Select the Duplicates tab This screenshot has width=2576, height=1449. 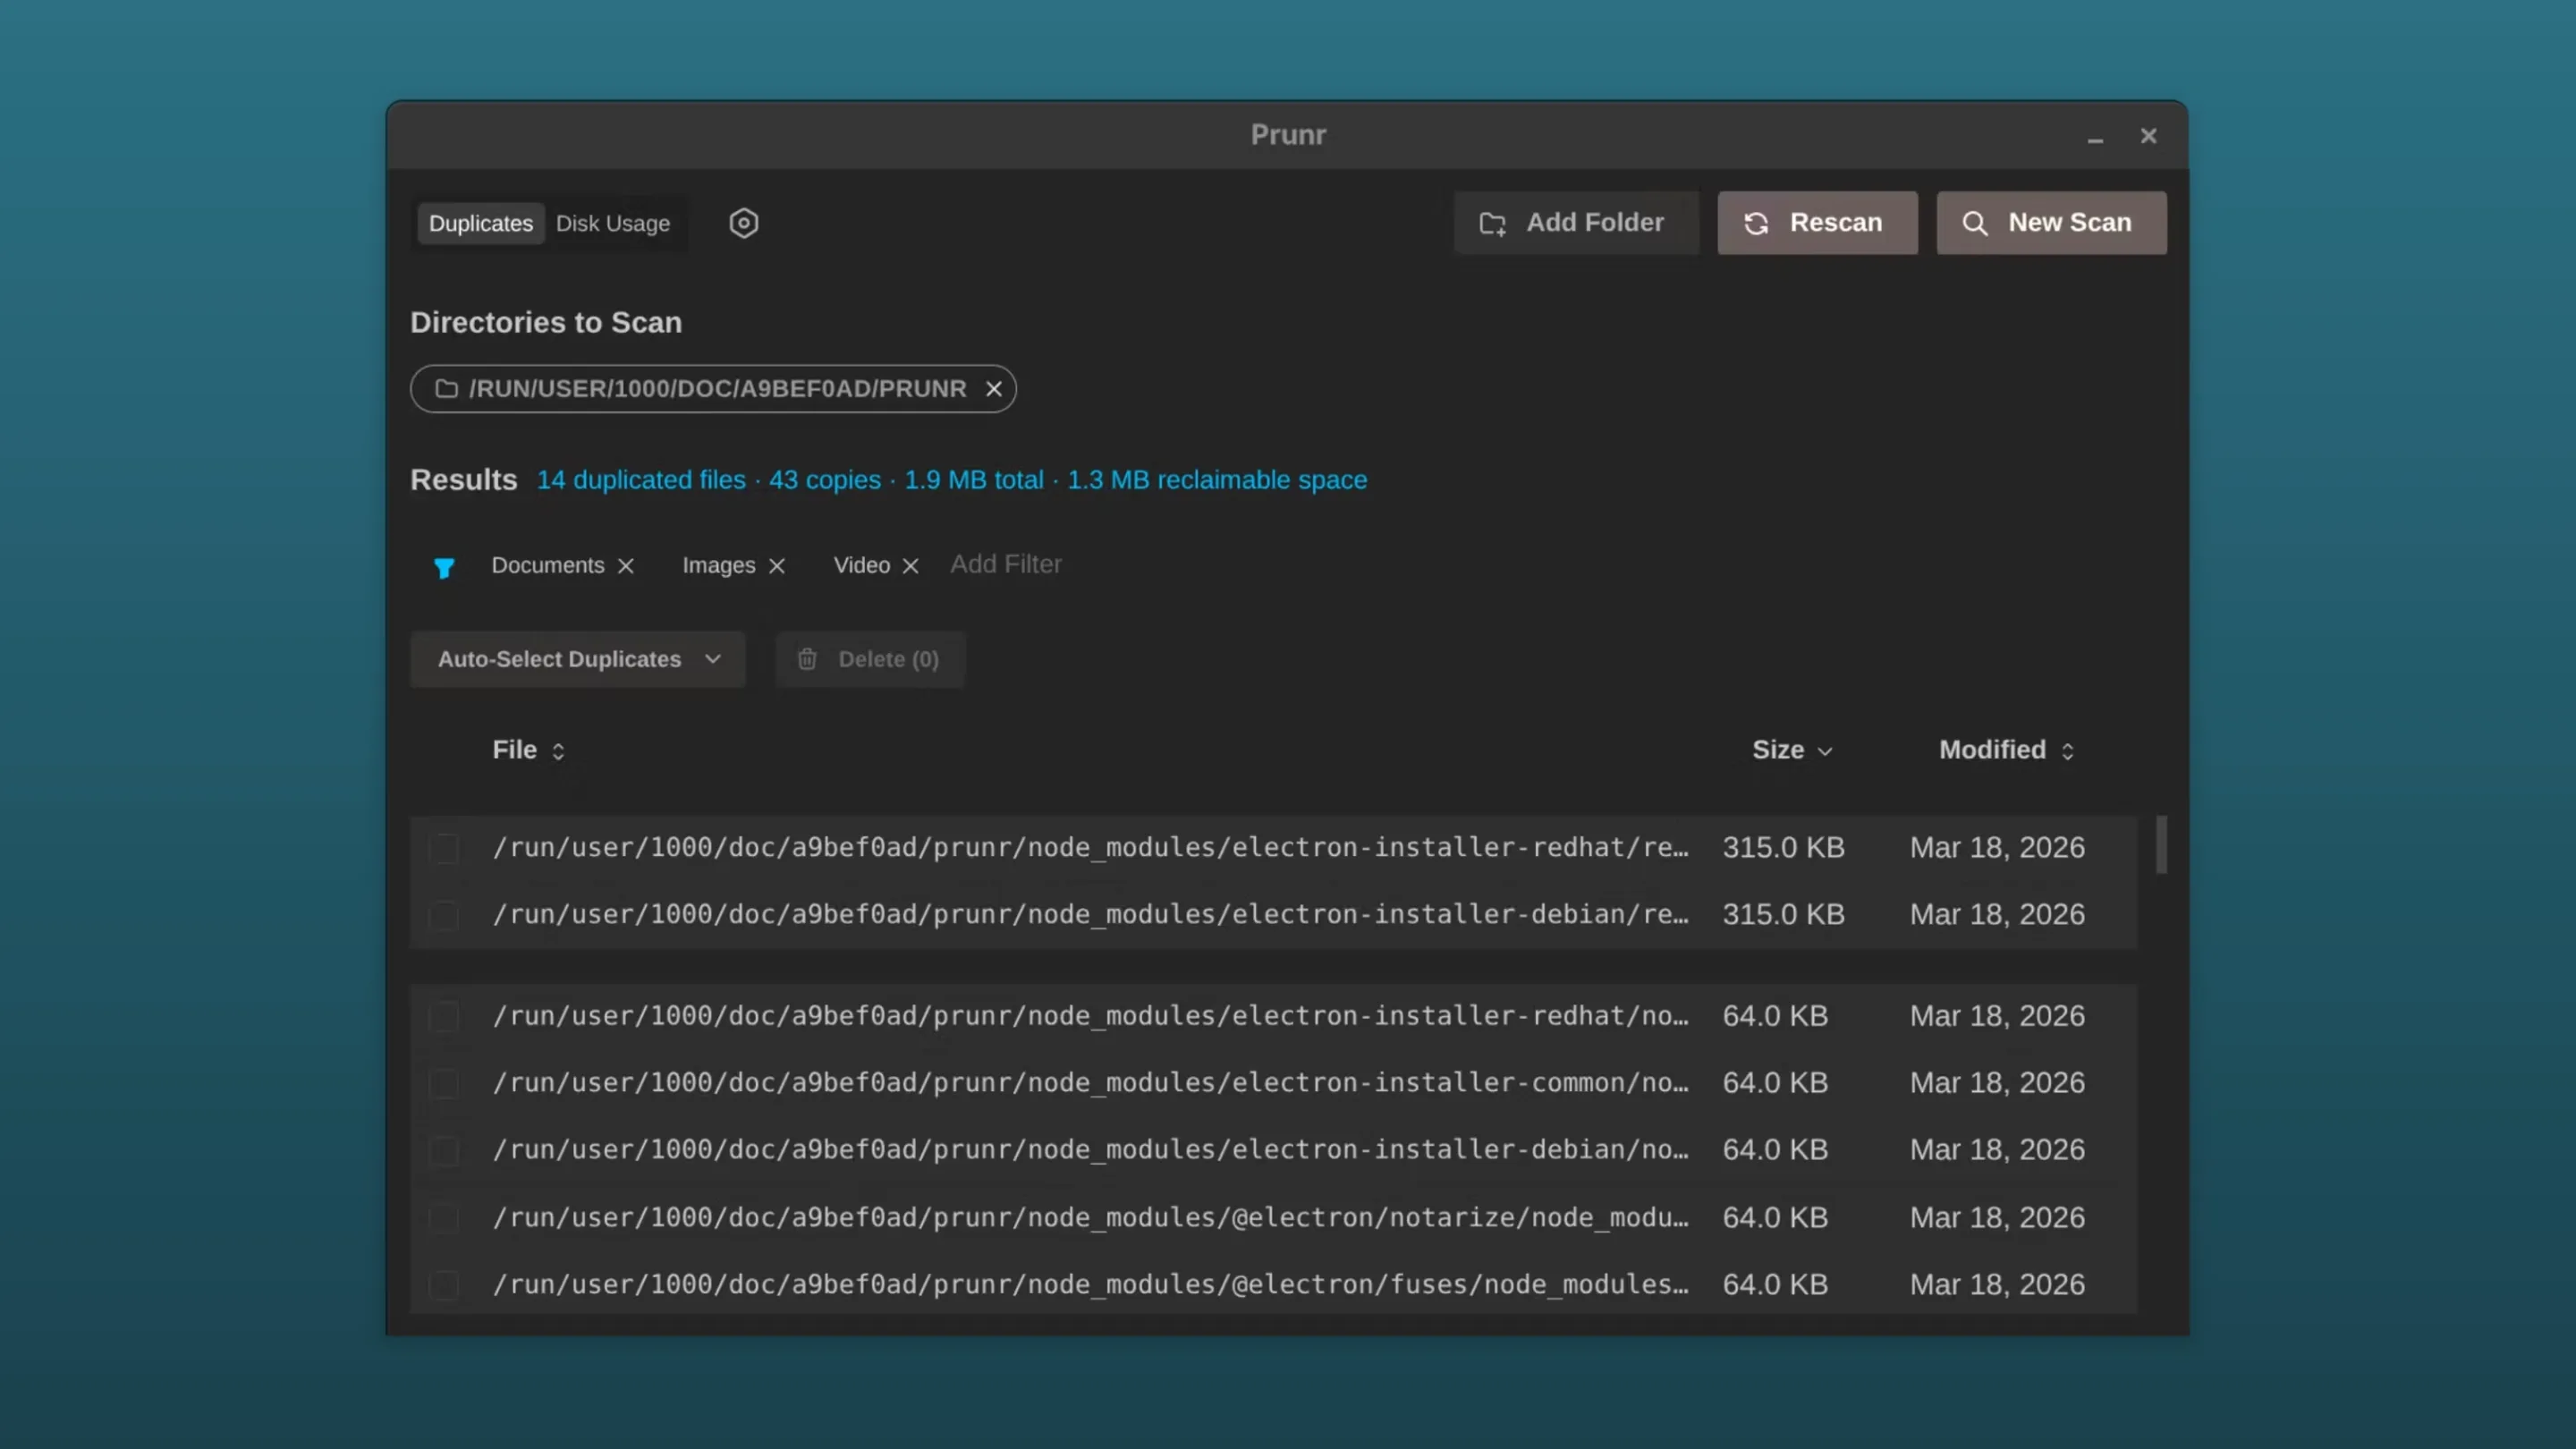pyautogui.click(x=480, y=222)
